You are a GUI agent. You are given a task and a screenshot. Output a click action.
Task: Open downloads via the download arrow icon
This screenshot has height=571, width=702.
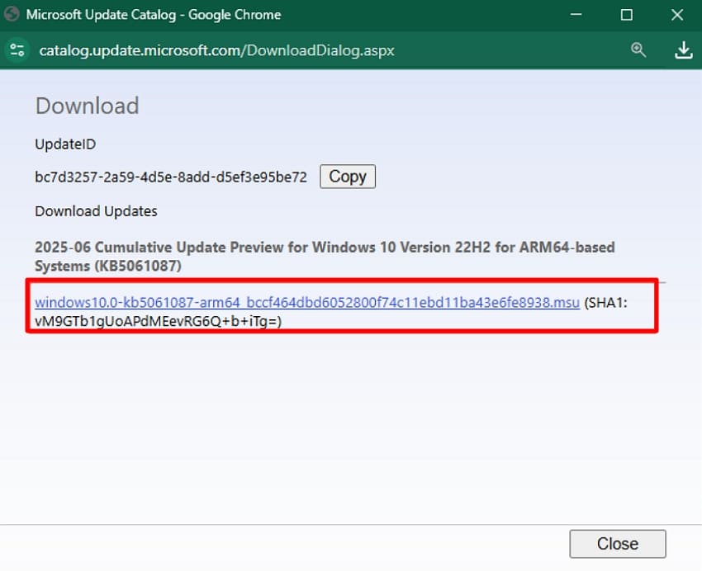pos(684,50)
